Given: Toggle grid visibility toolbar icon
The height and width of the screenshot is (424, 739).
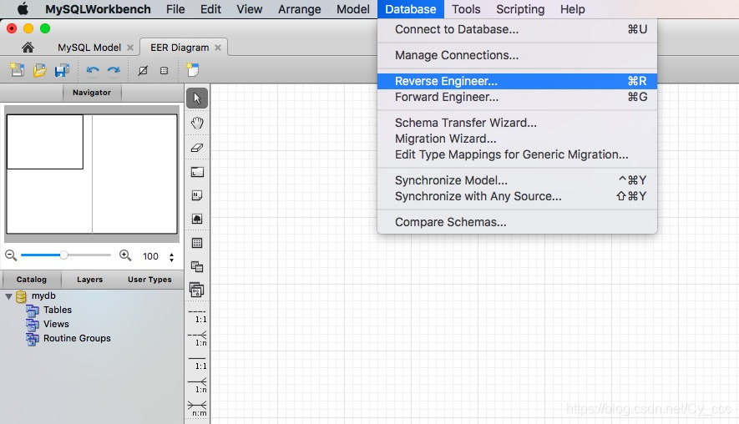Looking at the screenshot, I should 143,71.
